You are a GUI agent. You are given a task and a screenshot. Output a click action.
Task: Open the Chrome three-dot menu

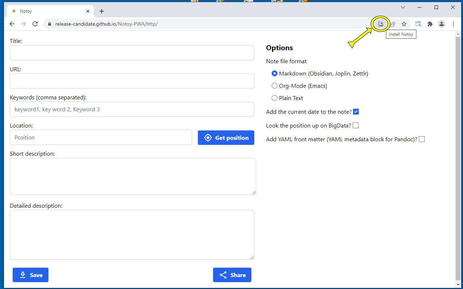pyautogui.click(x=454, y=24)
